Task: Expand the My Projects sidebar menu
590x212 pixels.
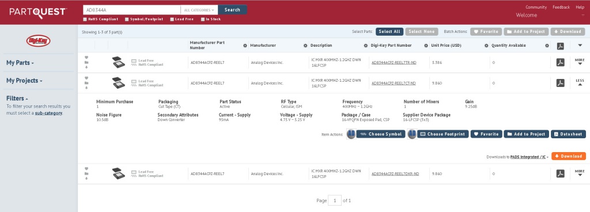Action: 24,81
